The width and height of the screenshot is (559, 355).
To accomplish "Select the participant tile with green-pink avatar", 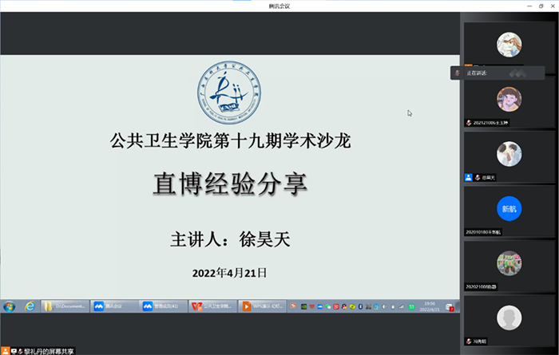I will pos(509,264).
